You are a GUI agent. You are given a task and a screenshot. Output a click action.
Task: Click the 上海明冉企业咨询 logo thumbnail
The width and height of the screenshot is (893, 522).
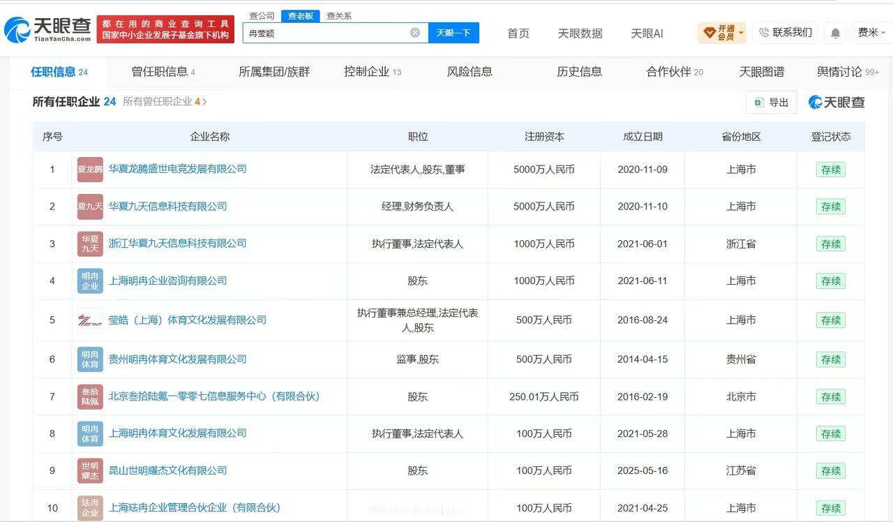[90, 281]
